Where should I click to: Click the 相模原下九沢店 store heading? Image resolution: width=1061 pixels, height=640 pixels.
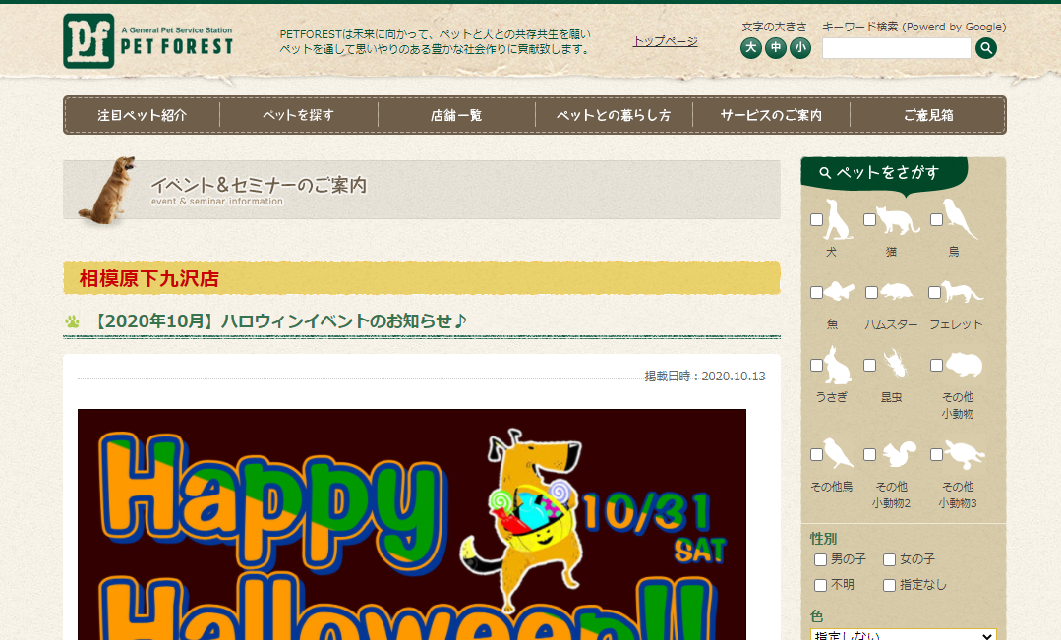(148, 279)
